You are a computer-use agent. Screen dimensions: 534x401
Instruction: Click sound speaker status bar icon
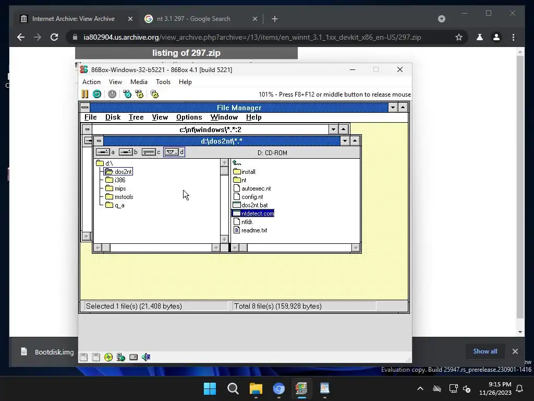(x=146, y=357)
